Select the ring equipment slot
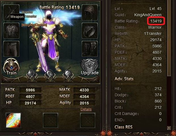Viewport: 176px width, 136px height. pyautogui.click(x=90, y=31)
